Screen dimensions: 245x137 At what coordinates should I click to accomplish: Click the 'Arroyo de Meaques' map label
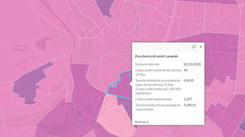click(x=20, y=48)
